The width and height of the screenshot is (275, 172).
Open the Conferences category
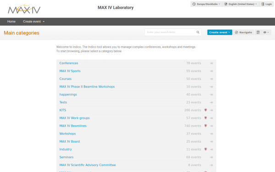(x=69, y=63)
